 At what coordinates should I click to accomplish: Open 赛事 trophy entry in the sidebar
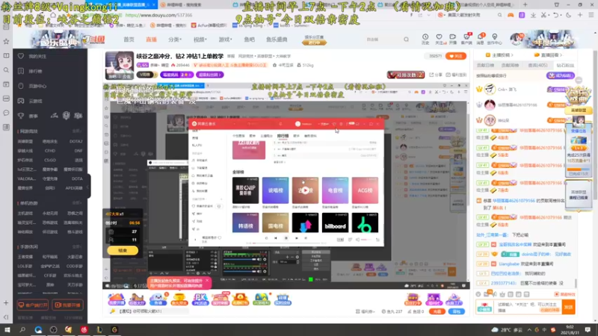tap(33, 116)
